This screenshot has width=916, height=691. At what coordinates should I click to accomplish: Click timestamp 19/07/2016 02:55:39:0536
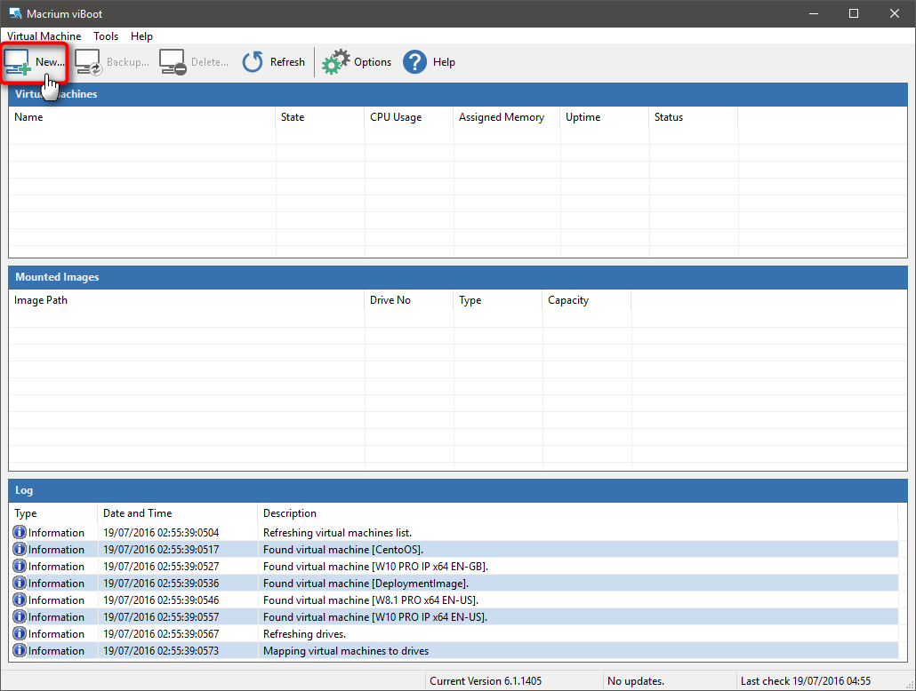coord(161,584)
